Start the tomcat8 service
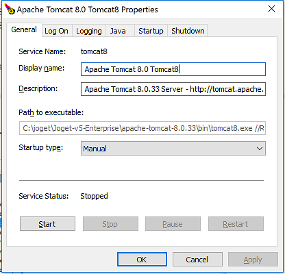Image resolution: width=285 pixels, height=274 pixels. pos(47,224)
